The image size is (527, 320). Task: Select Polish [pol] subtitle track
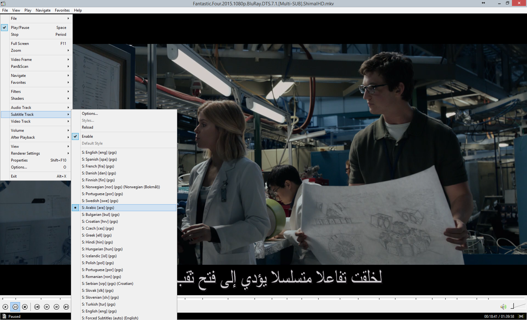[124, 263]
